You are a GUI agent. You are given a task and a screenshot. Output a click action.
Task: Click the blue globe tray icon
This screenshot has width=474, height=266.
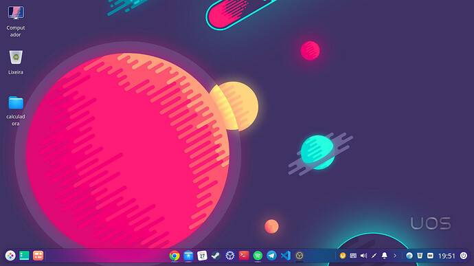coord(409,256)
